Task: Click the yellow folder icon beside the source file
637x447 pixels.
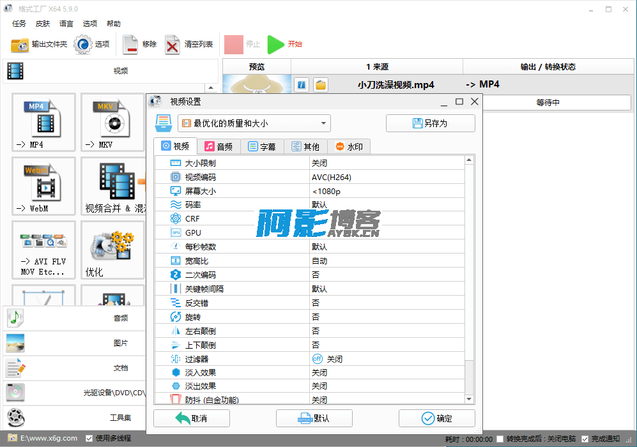Action: click(321, 85)
